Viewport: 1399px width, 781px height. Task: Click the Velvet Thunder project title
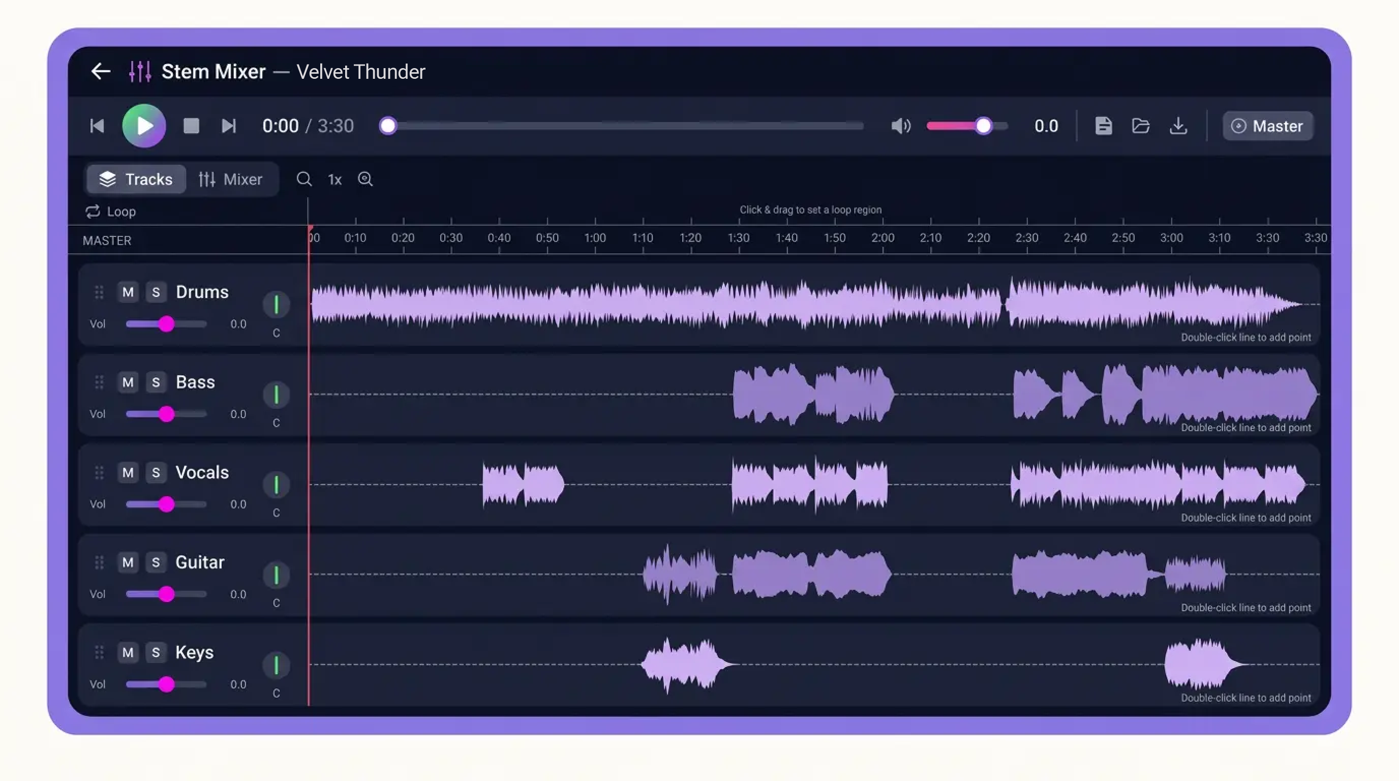tap(360, 72)
